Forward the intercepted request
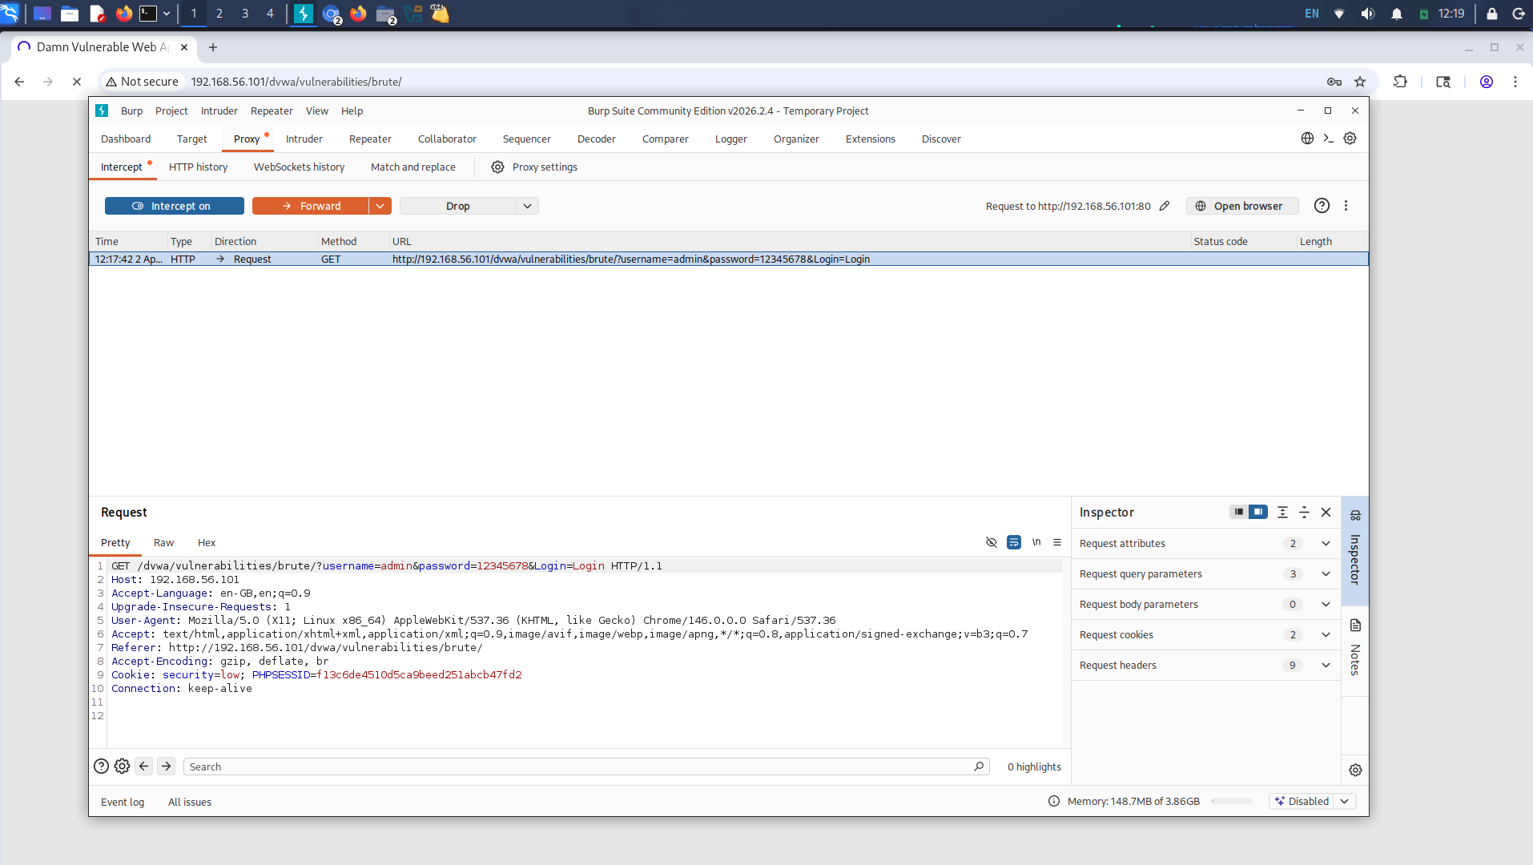 311,206
